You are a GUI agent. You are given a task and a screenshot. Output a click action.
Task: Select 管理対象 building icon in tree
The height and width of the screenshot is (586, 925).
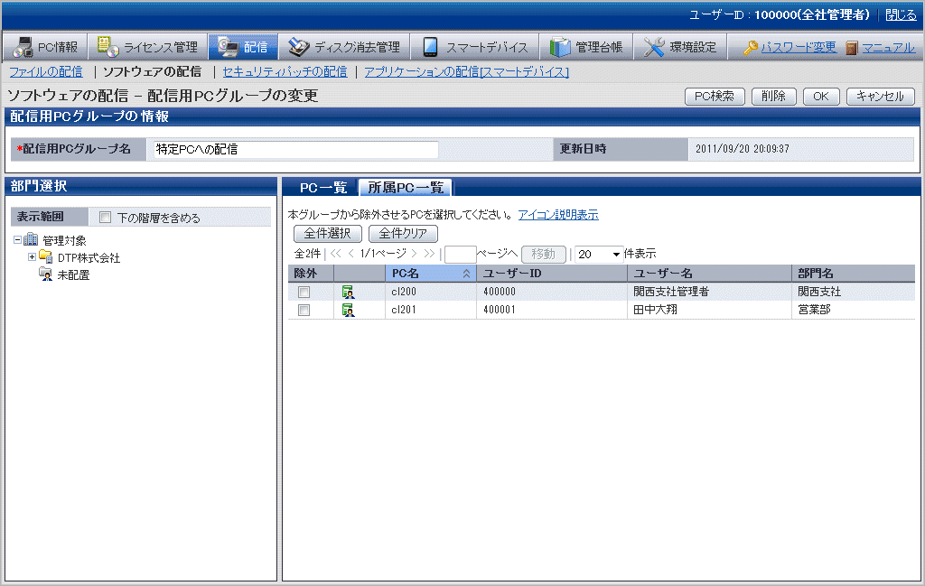[x=31, y=239]
